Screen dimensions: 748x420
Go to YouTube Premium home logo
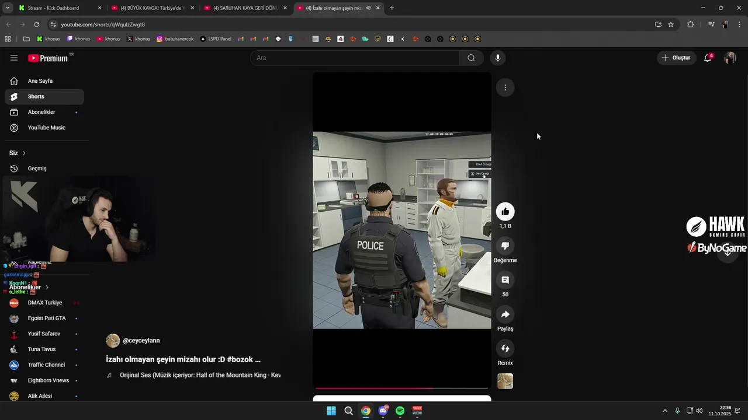(x=49, y=58)
